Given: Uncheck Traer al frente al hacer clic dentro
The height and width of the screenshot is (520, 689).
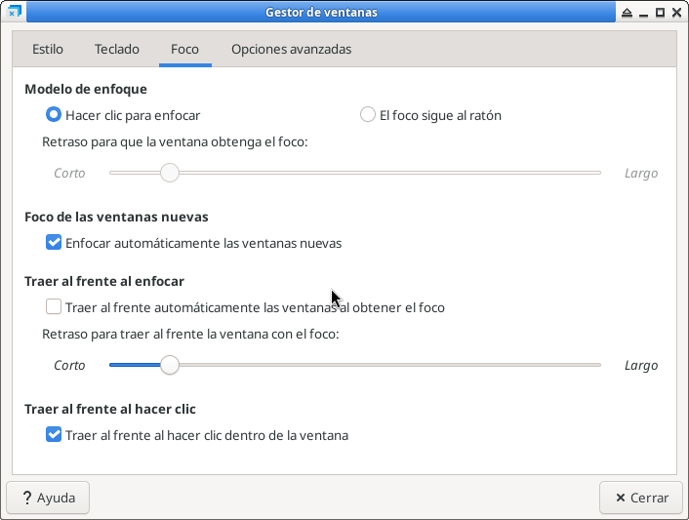Looking at the screenshot, I should (x=54, y=435).
